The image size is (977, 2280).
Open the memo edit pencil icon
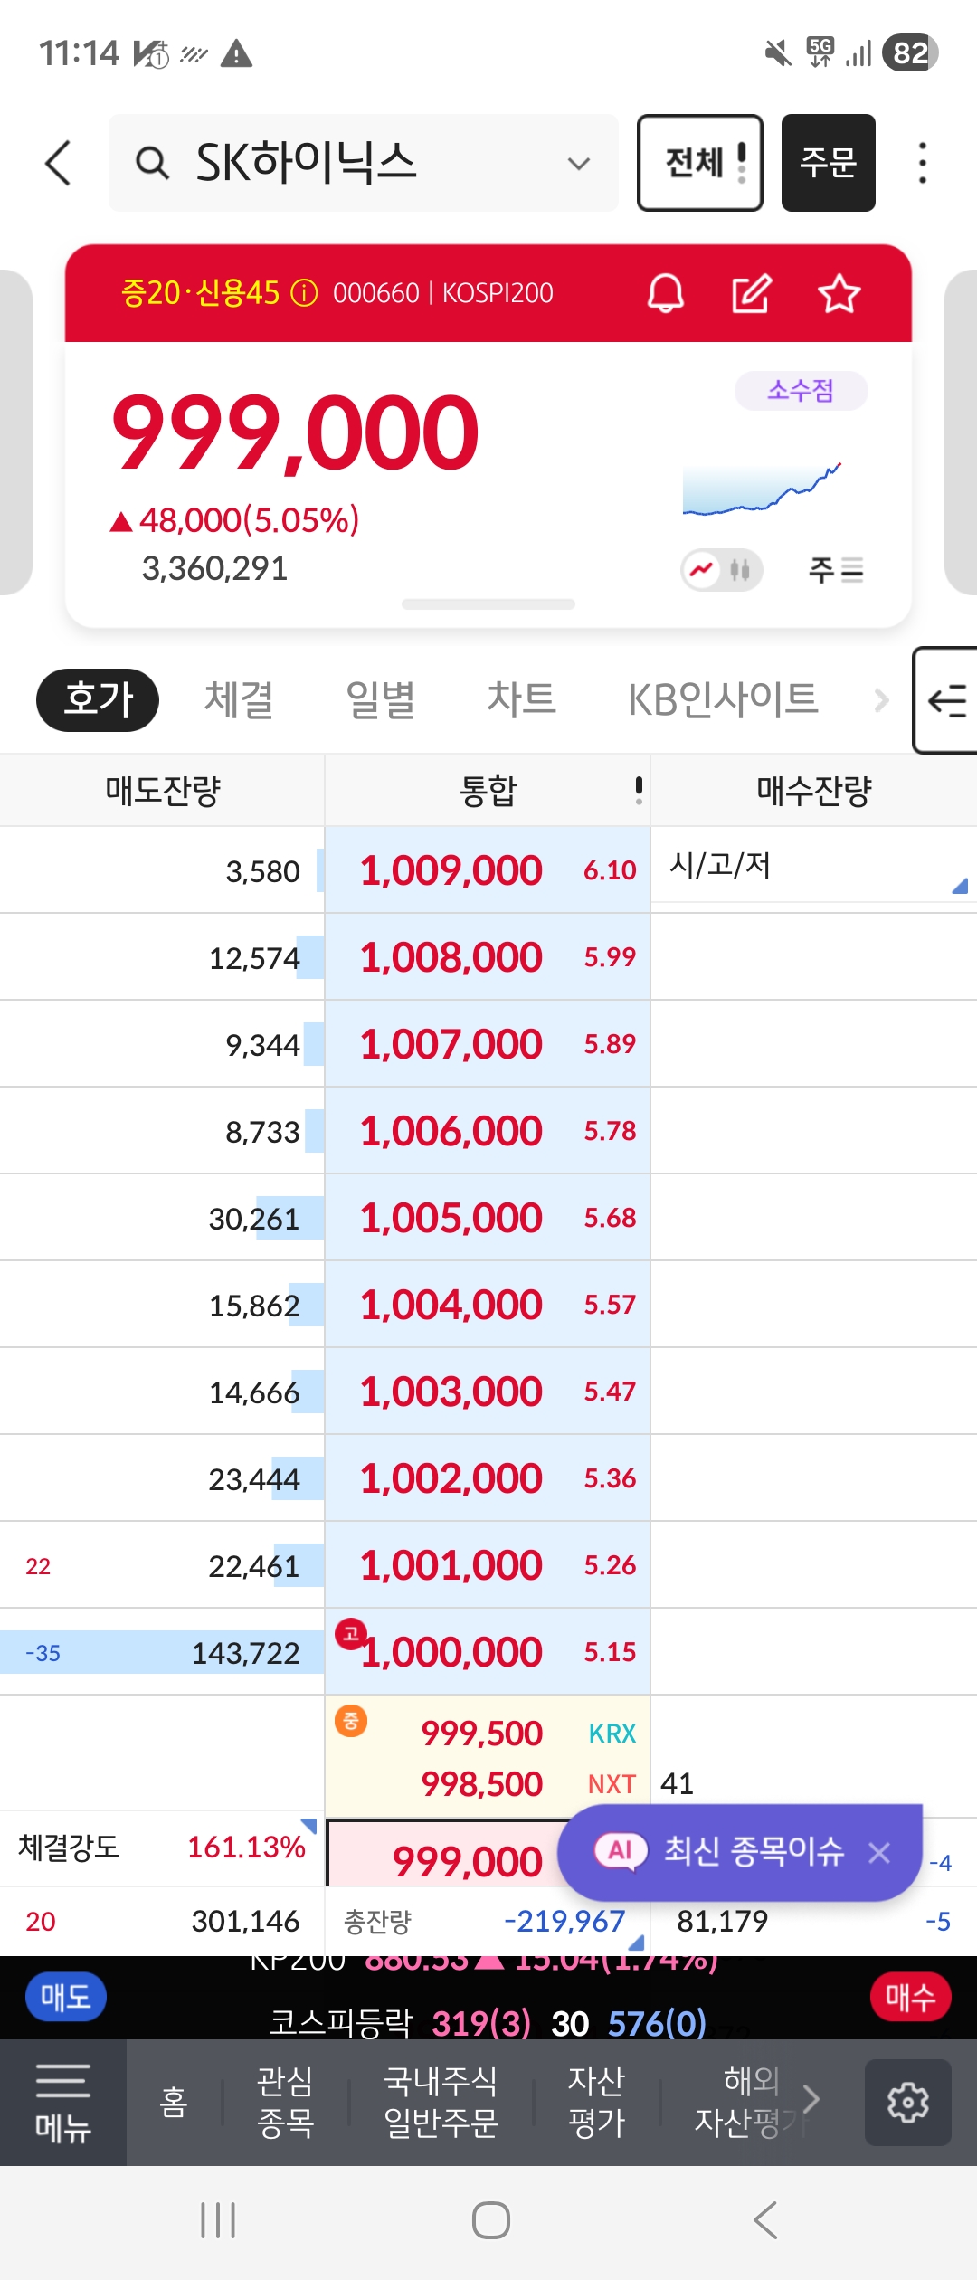[x=751, y=293]
